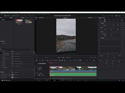Go to first frame in viewer transport
The image size is (125, 93).
coord(59,57)
